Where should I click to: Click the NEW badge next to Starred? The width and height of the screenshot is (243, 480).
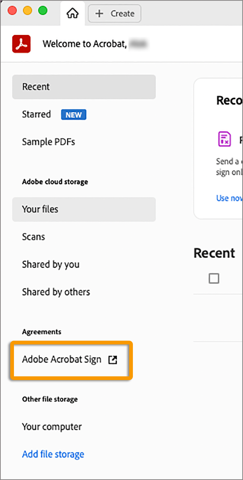73,115
